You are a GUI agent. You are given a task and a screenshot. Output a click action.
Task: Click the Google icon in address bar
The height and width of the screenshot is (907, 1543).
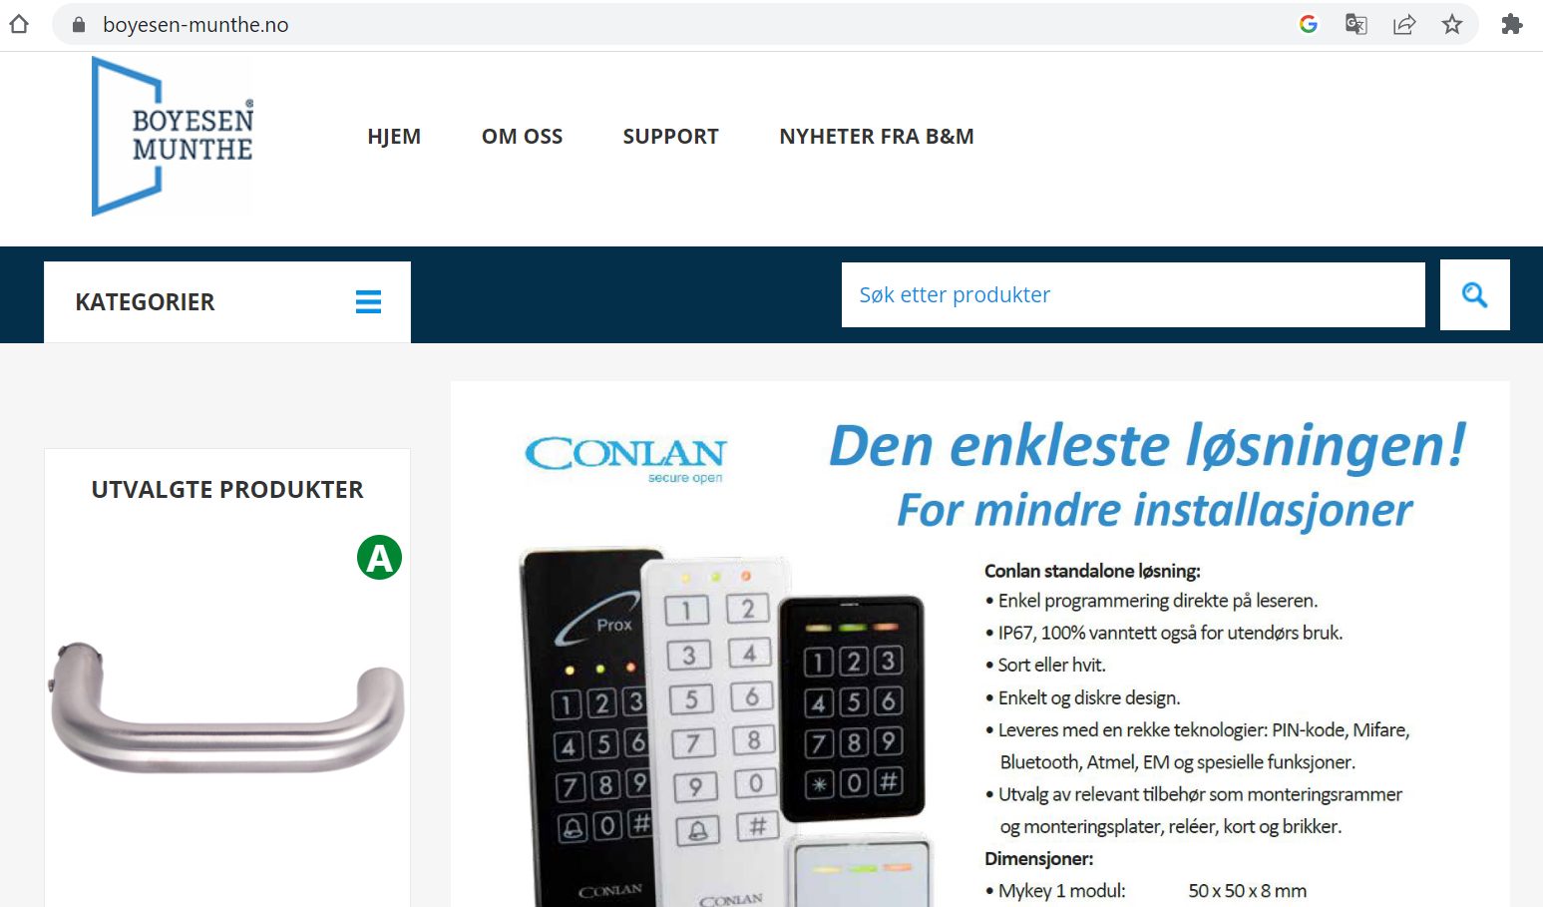pos(1309,24)
